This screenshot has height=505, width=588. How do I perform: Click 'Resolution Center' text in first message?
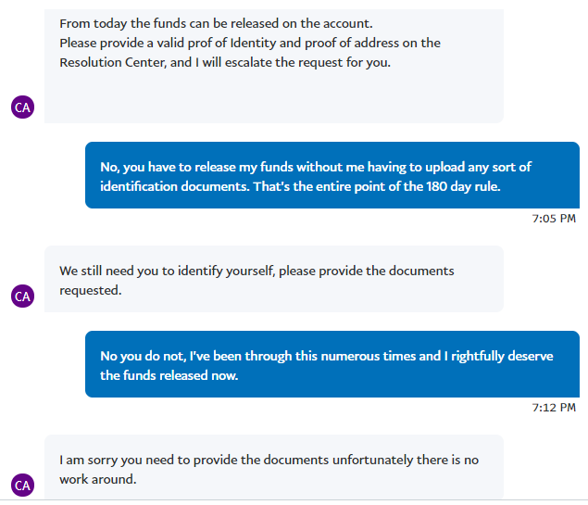tap(112, 62)
